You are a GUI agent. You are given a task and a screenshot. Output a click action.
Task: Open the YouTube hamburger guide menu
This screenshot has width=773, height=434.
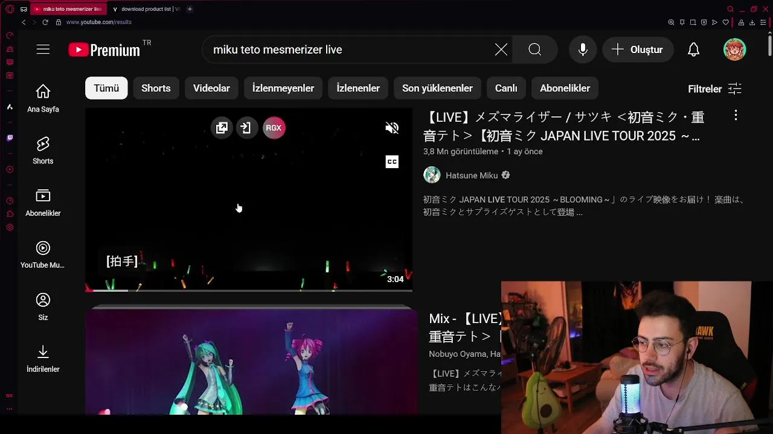(x=43, y=49)
